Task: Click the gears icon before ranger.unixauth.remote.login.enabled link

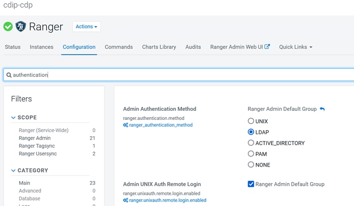Action: coord(126,200)
